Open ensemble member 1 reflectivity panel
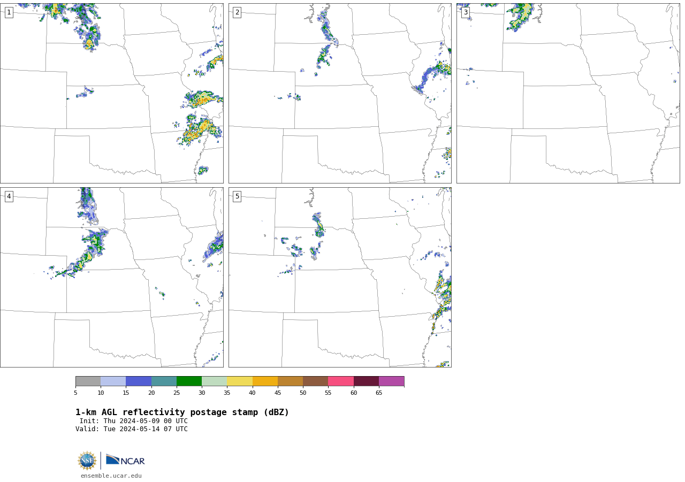 pos(112,94)
